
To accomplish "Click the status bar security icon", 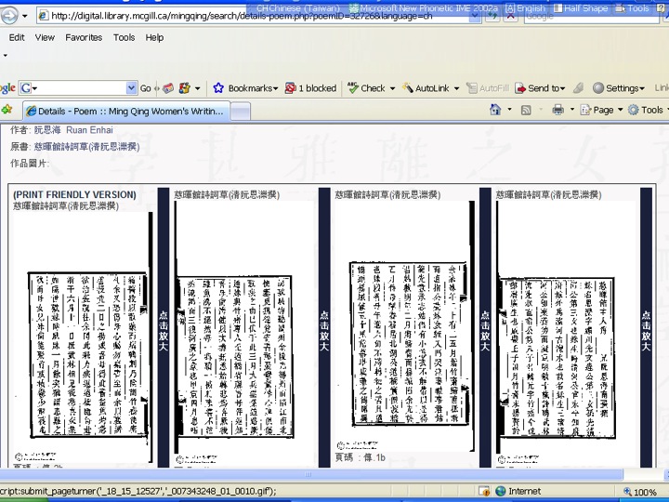I will coord(484,492).
